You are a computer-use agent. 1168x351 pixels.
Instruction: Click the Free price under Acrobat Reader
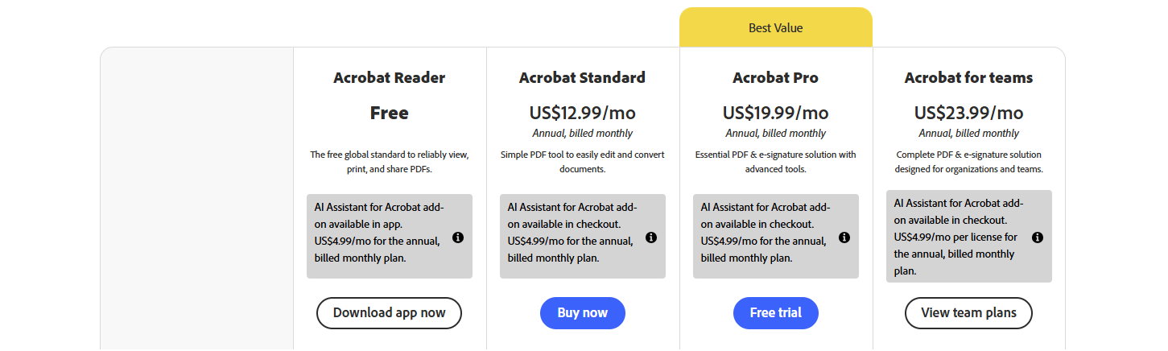pos(389,113)
